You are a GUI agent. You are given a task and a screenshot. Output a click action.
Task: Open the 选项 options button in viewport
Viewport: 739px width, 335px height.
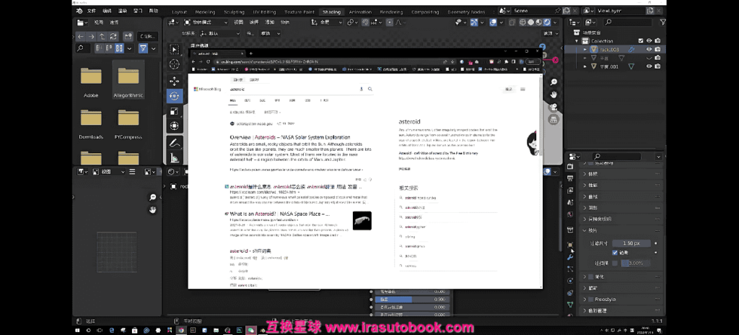pos(549,33)
